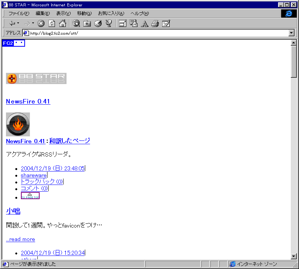Open the Channels satellite dish icon
The image size is (299, 269).
[109, 24]
